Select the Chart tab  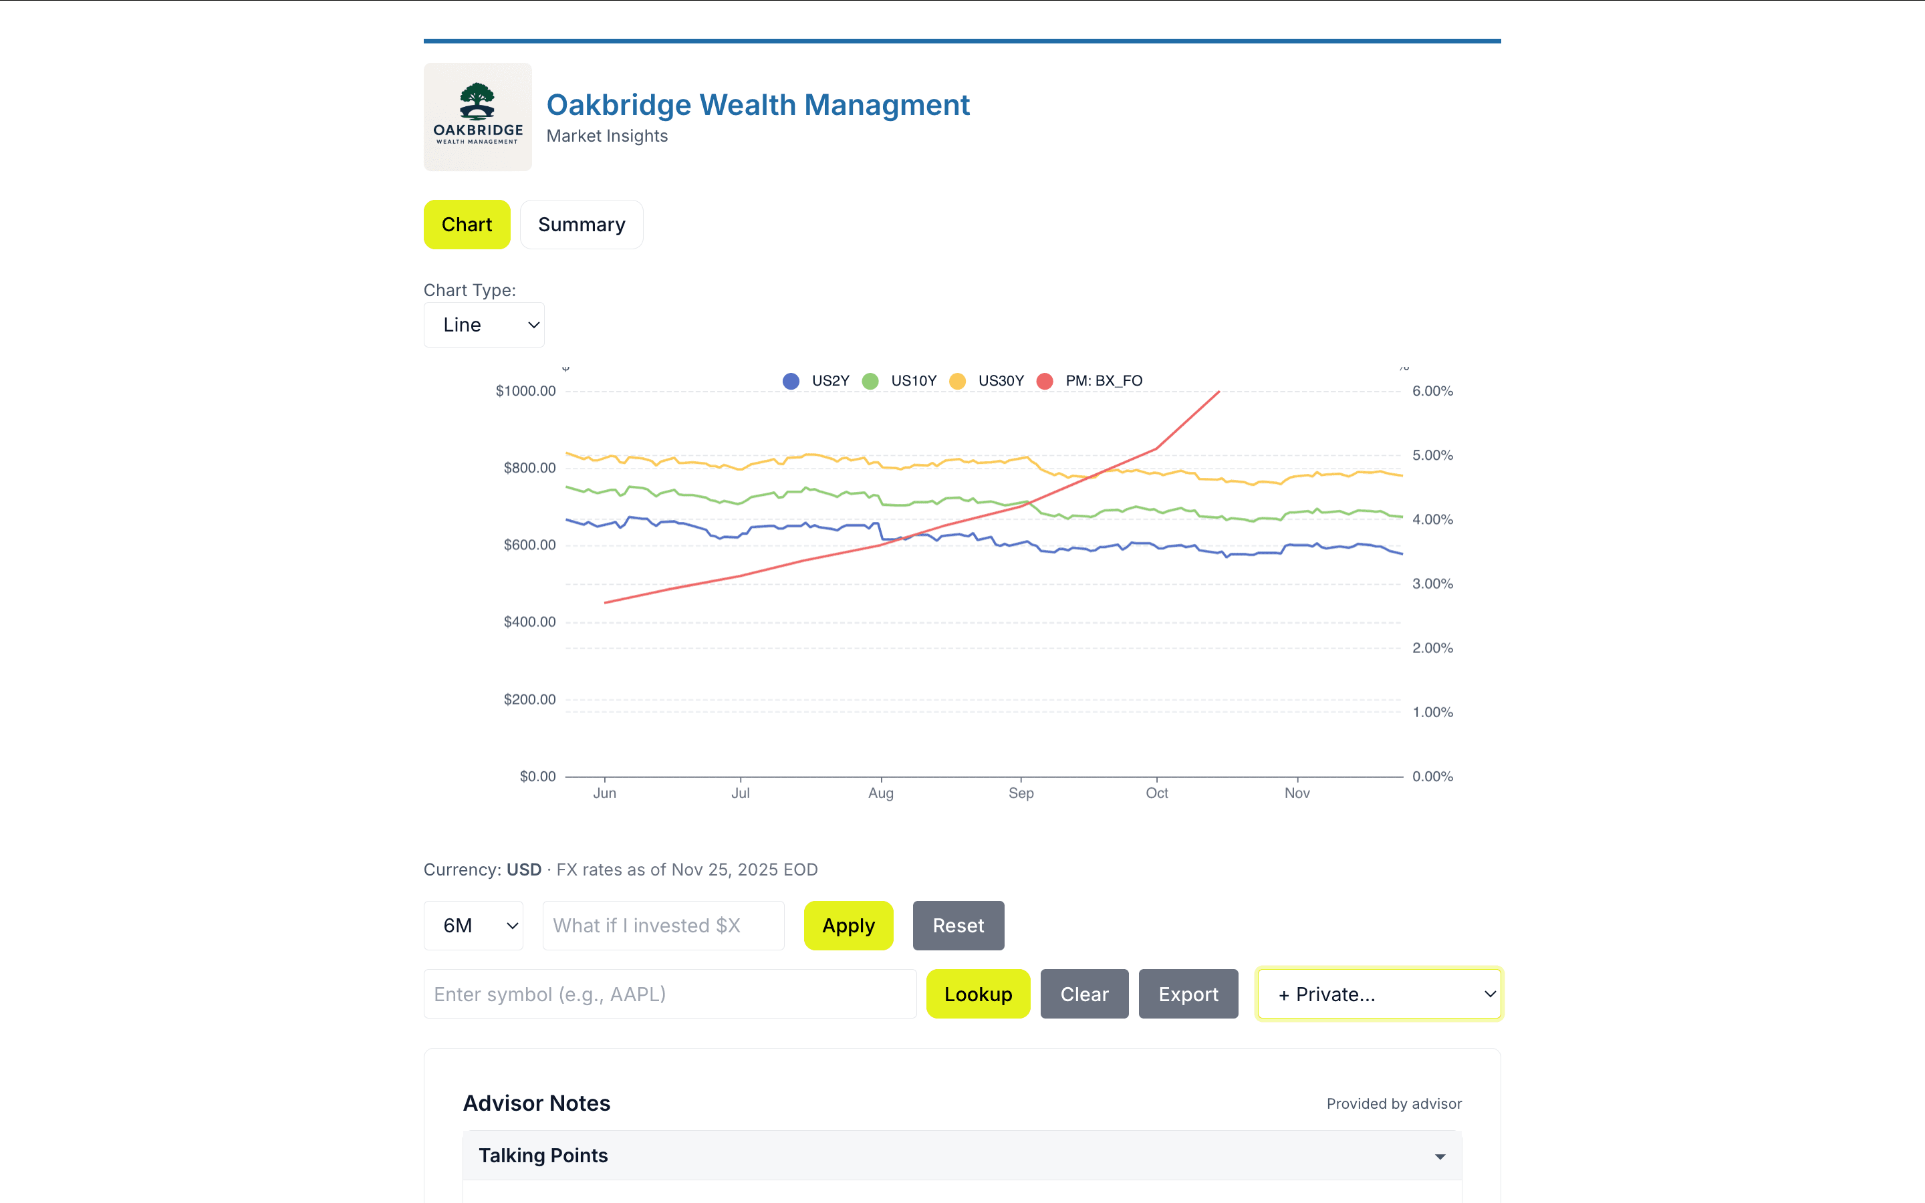pos(467,225)
